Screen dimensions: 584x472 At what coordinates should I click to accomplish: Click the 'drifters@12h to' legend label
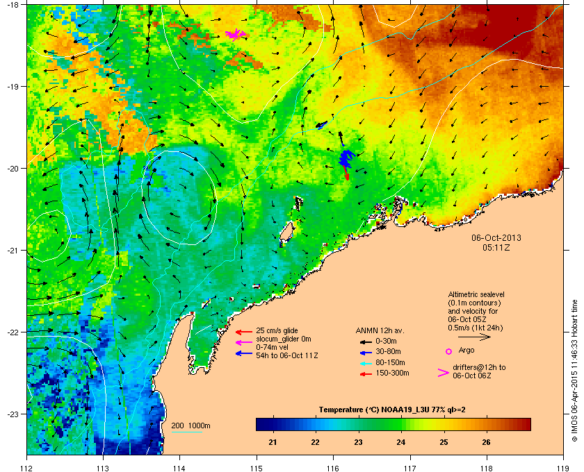(x=479, y=367)
